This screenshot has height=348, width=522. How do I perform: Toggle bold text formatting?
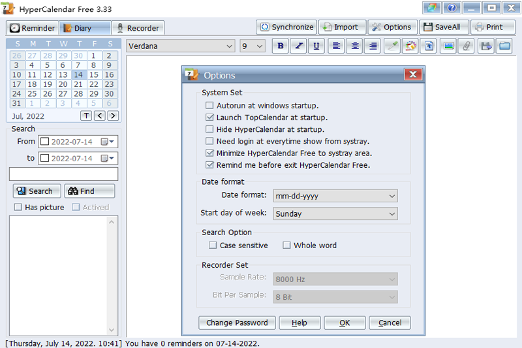coord(281,46)
